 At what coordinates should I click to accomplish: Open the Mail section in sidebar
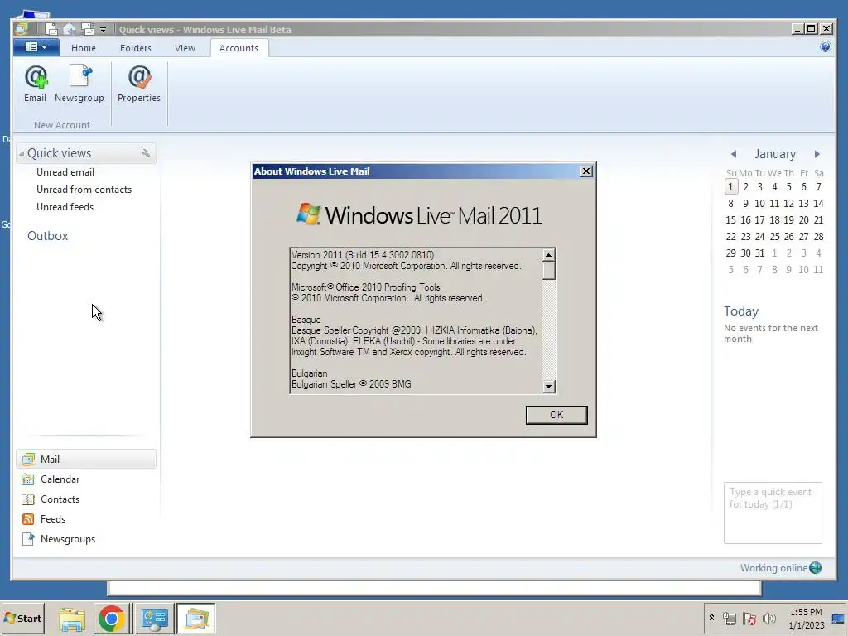point(86,459)
